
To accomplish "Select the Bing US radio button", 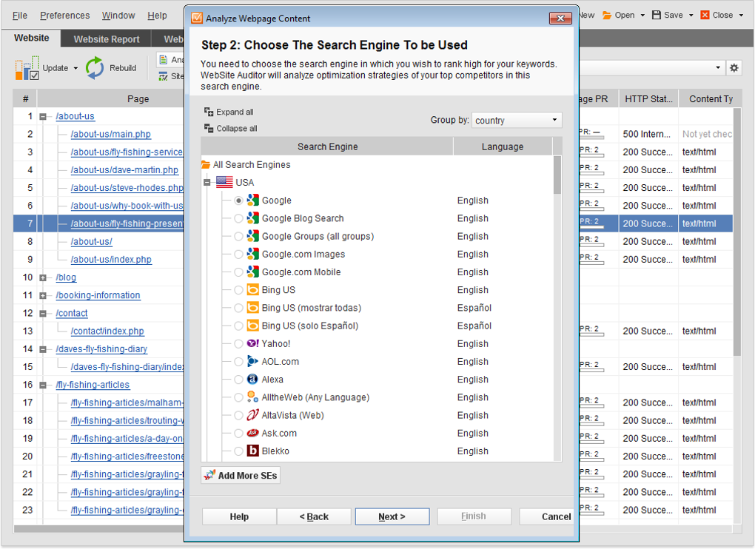I will (x=238, y=290).
